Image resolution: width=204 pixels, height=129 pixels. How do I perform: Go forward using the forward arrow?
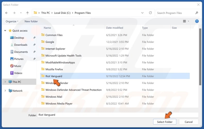click(x=14, y=13)
